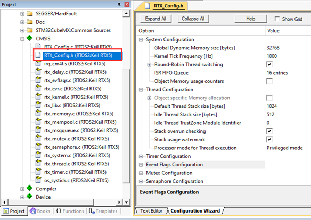Click the project tree scroll up arrow
The height and width of the screenshot is (220, 311).
click(x=126, y=13)
